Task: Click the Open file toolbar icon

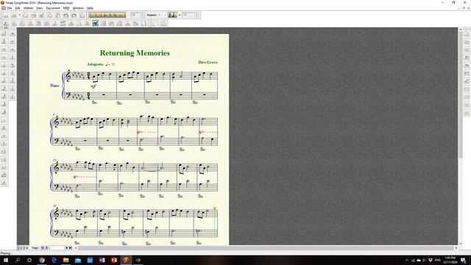Action: click(x=14, y=15)
